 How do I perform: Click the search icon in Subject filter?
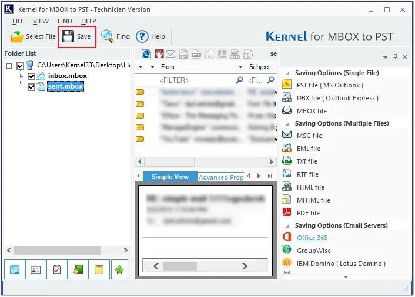[270, 80]
